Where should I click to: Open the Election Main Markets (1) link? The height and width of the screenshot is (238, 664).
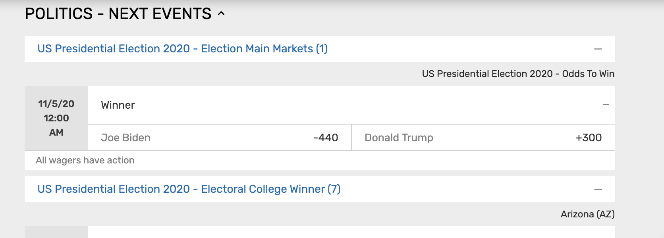coord(182,49)
